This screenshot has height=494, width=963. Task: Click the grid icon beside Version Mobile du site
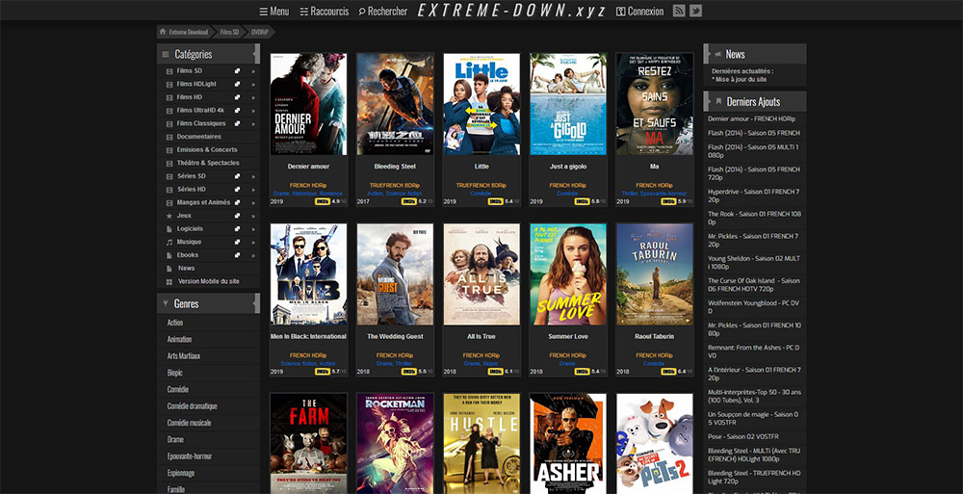(x=169, y=282)
